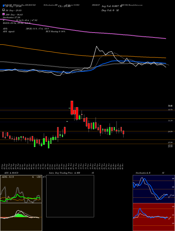
Task: Click the 'Avg Vol: 0.007 M' text
Action: [112, 6]
